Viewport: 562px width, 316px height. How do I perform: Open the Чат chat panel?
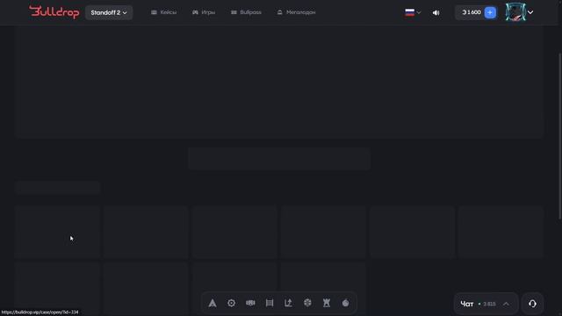click(486, 304)
